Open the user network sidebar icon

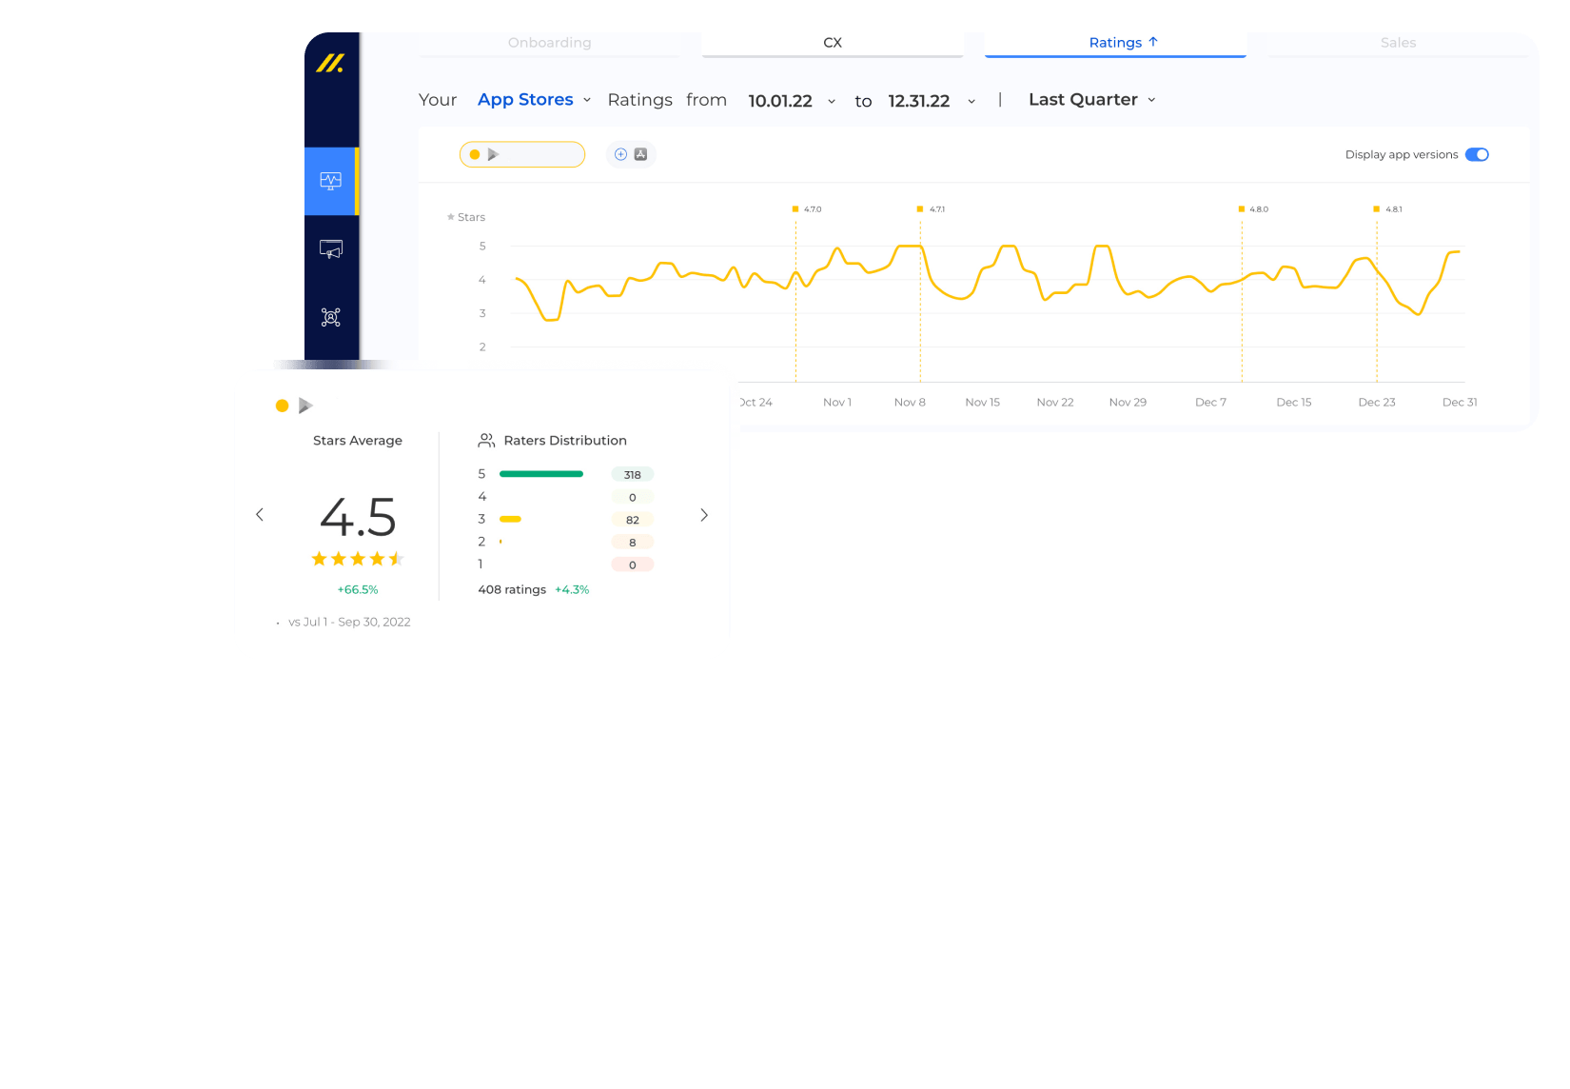tap(331, 317)
